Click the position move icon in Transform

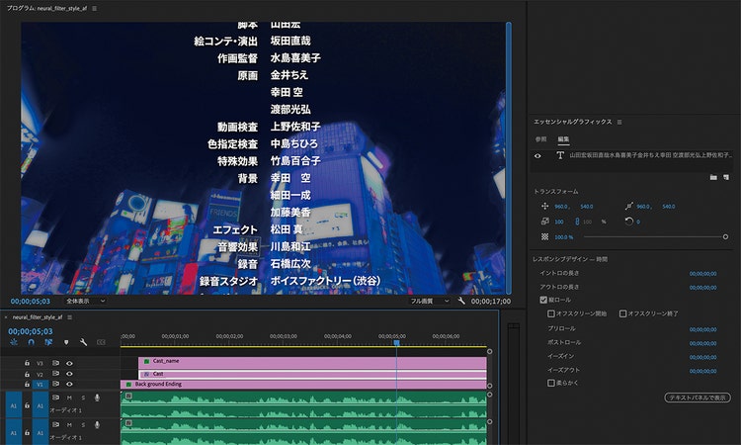pos(544,207)
